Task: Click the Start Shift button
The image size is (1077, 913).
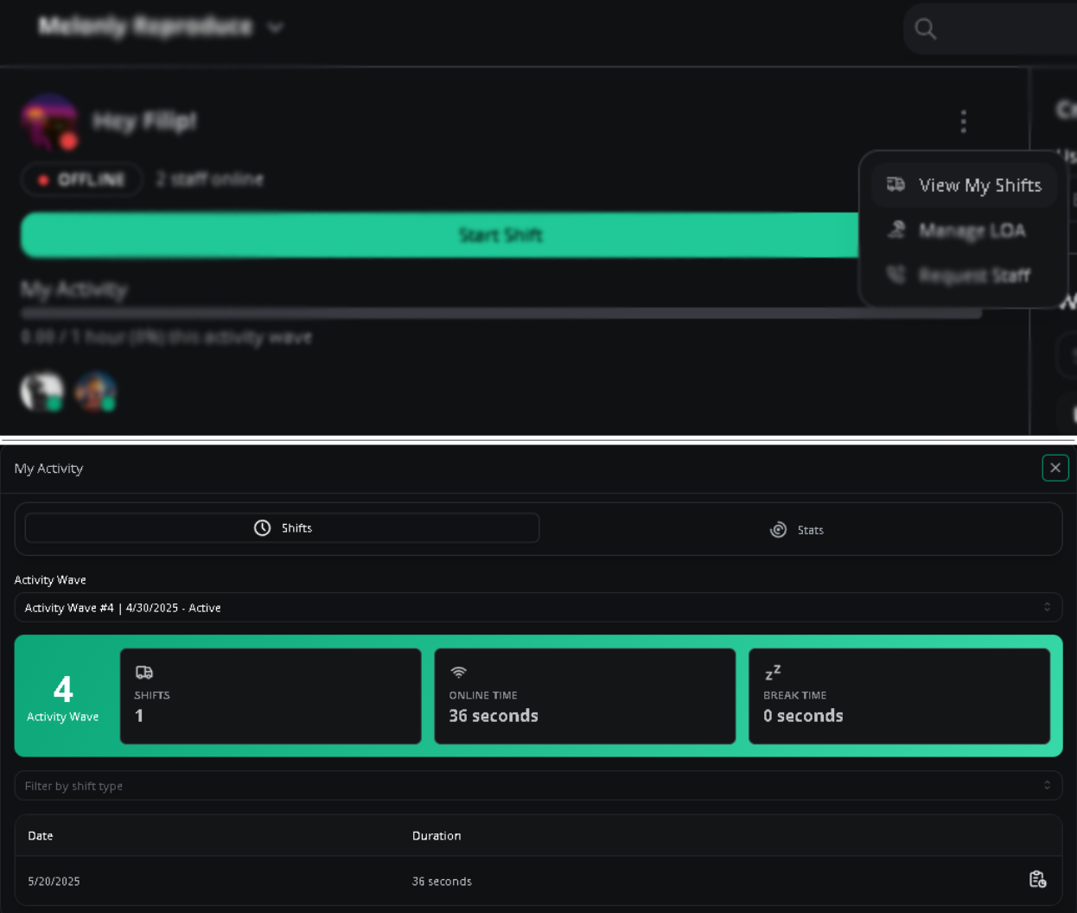Action: 441,235
